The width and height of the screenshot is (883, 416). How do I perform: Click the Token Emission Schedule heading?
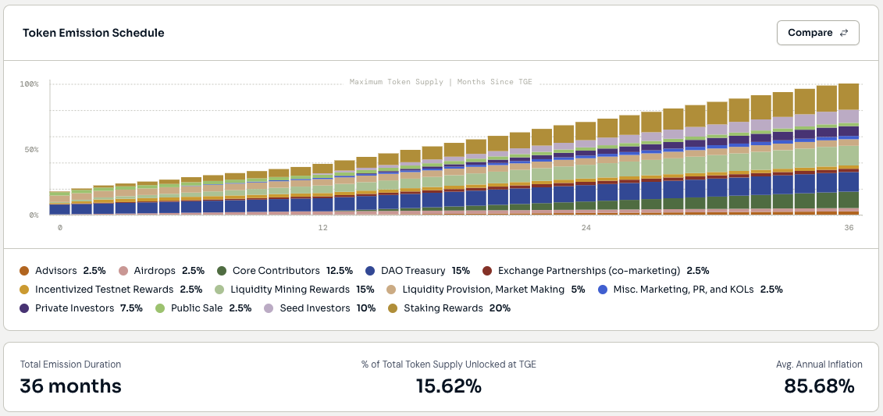pos(93,33)
